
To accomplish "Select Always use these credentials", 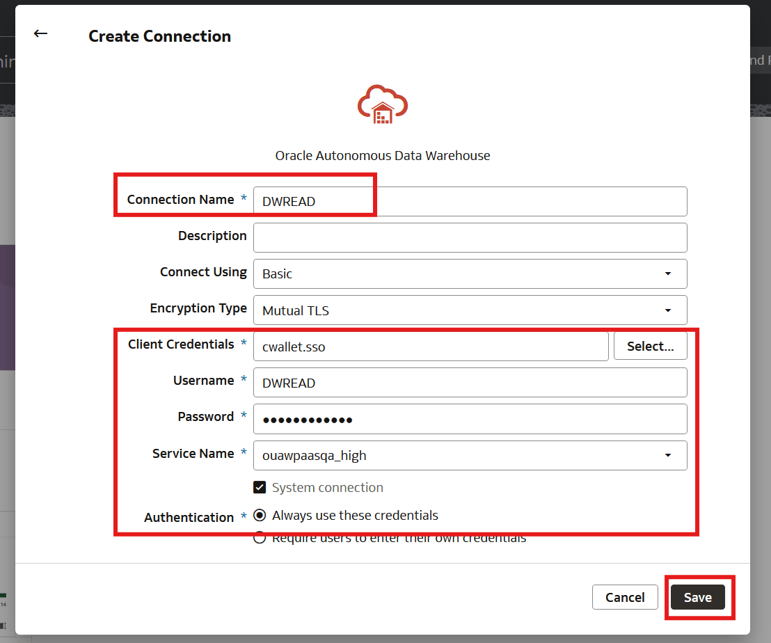I will [x=260, y=515].
